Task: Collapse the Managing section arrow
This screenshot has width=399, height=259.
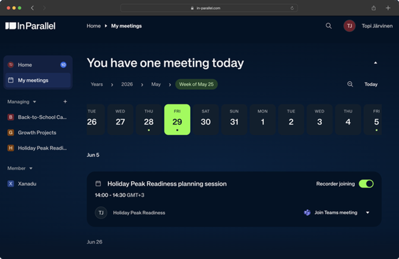Action: 35,102
